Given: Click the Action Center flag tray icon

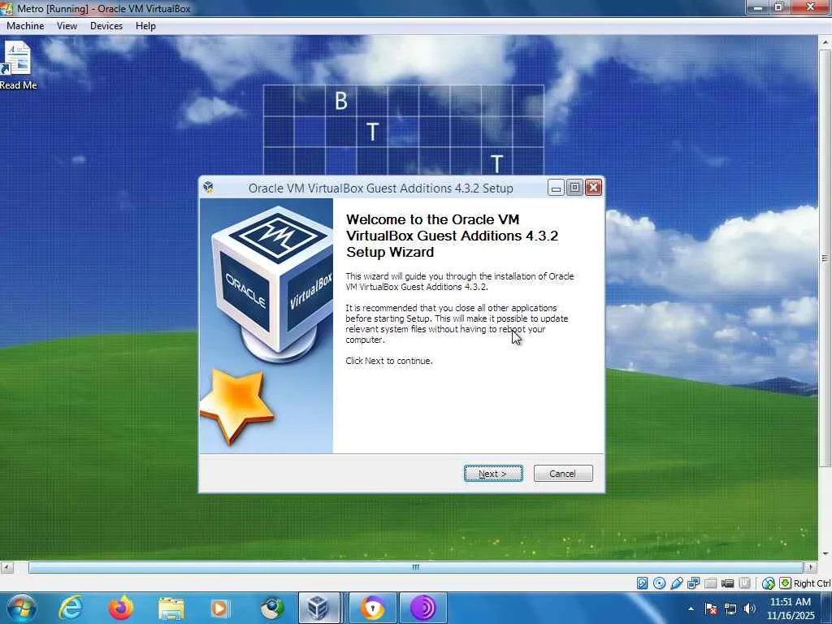Looking at the screenshot, I should [x=711, y=609].
